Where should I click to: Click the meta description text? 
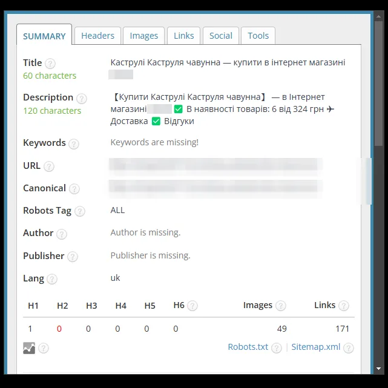tap(222, 109)
